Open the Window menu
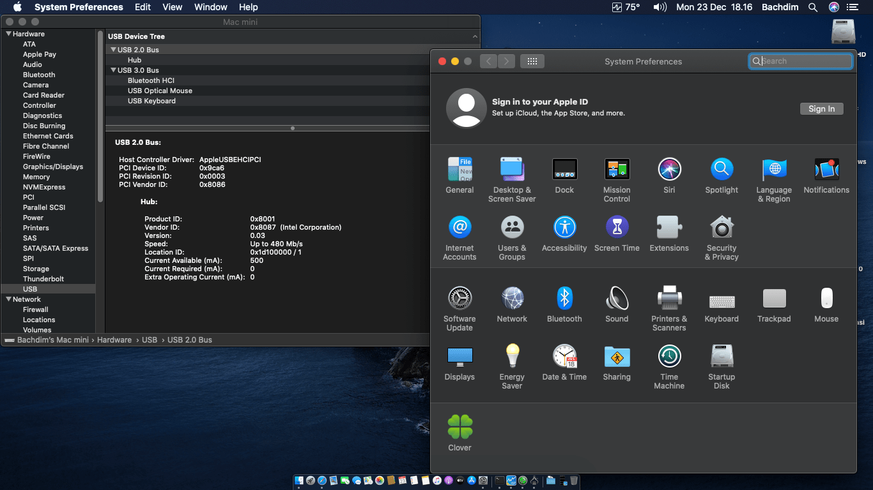 210,7
